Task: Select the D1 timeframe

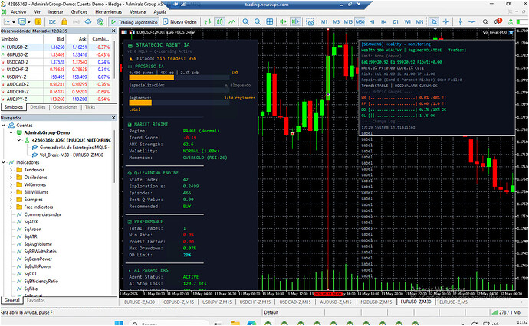Action: click(x=396, y=22)
